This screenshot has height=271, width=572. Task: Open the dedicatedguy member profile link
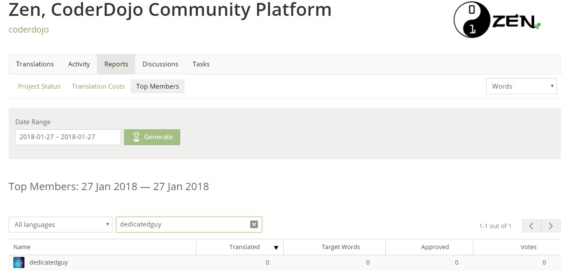pyautogui.click(x=48, y=262)
